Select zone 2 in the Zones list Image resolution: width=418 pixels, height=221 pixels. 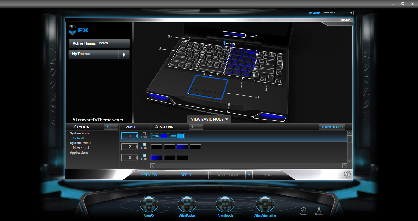130,147
